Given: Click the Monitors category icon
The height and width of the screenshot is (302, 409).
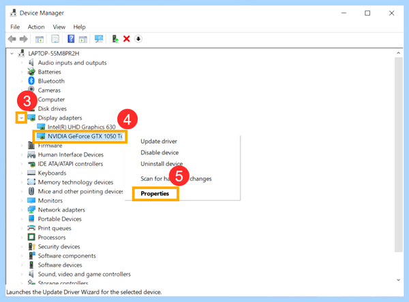Looking at the screenshot, I should (31, 201).
